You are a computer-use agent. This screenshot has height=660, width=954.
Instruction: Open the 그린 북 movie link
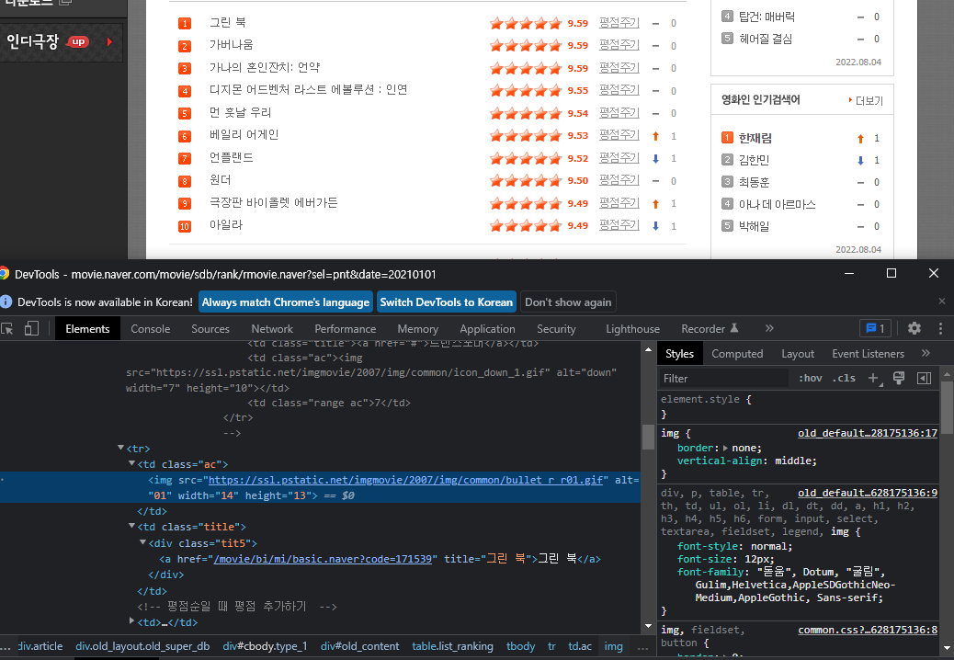coord(228,22)
